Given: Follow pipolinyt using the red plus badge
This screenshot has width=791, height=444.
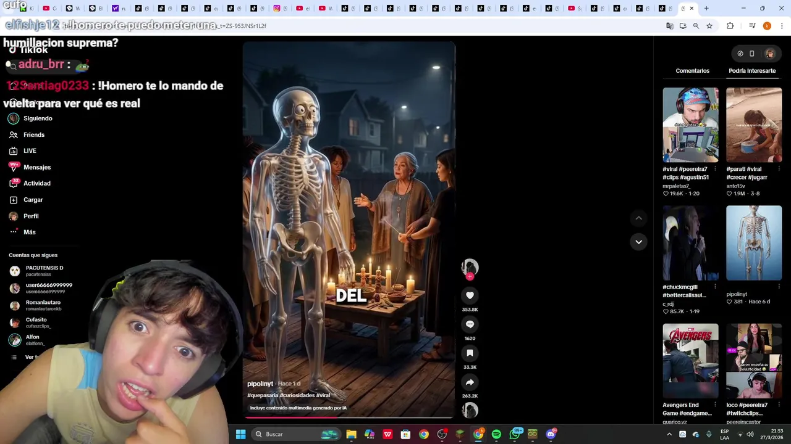Looking at the screenshot, I should point(470,276).
